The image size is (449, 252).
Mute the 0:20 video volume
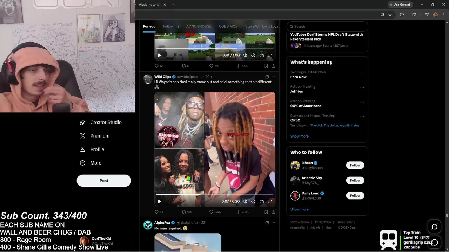pos(245,201)
